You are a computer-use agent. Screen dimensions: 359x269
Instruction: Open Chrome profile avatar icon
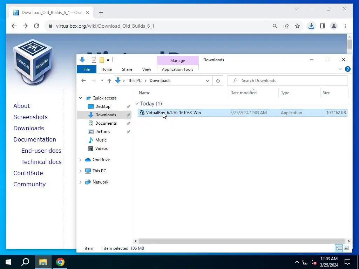click(x=334, y=26)
